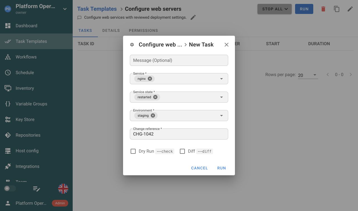Open Task Templates in the sidebar

click(36, 41)
